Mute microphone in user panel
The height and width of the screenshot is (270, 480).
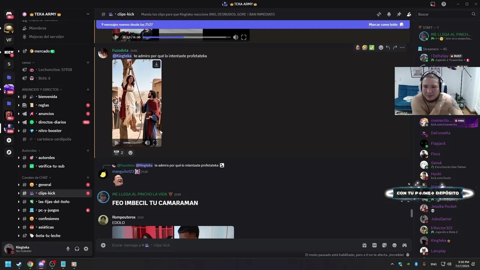pyautogui.click(x=68, y=249)
